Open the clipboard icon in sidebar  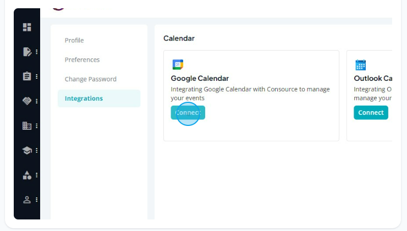coord(27,76)
